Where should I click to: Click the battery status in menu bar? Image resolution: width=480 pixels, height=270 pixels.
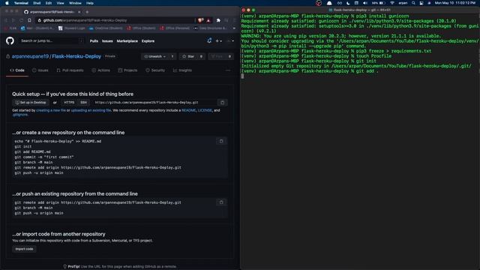tap(378, 3)
